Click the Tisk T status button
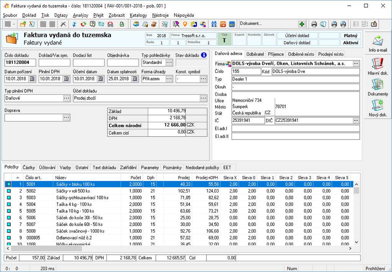Viewport: 392px width, 272px height. tap(224, 39)
